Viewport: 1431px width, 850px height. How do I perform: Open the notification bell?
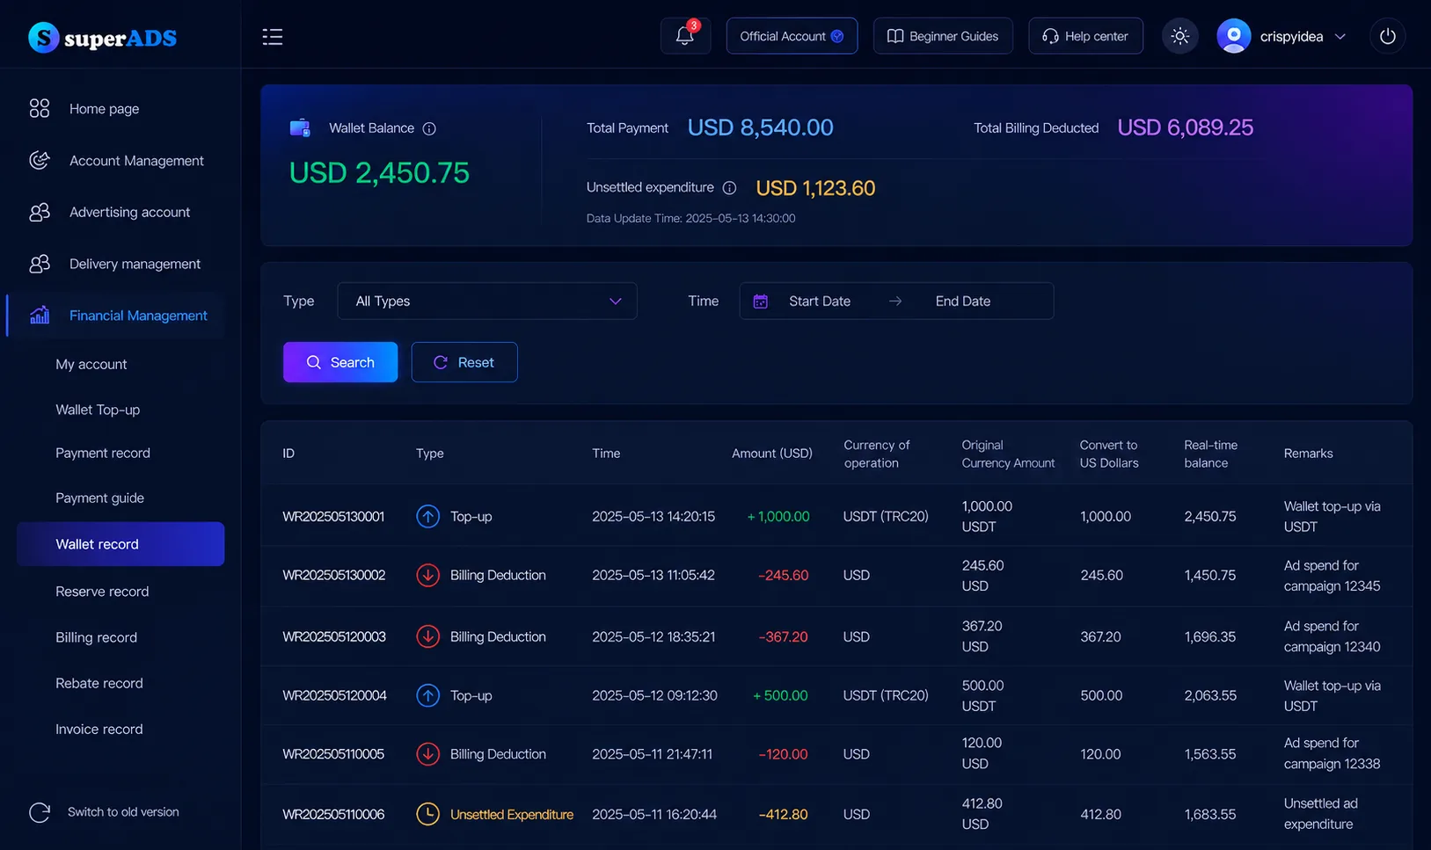pyautogui.click(x=685, y=36)
